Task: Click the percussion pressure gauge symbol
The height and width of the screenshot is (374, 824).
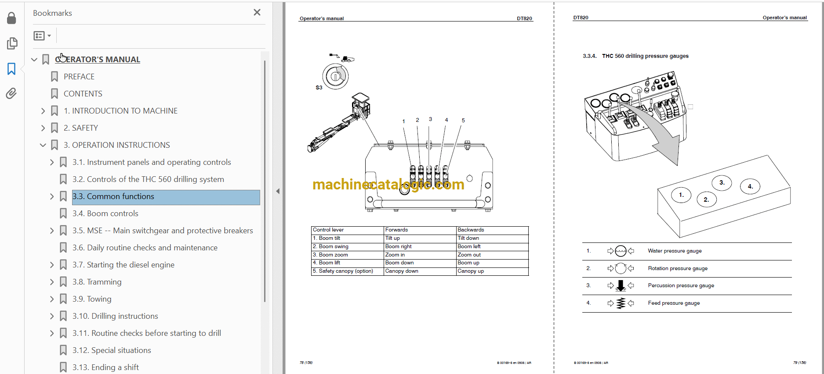Action: point(621,286)
